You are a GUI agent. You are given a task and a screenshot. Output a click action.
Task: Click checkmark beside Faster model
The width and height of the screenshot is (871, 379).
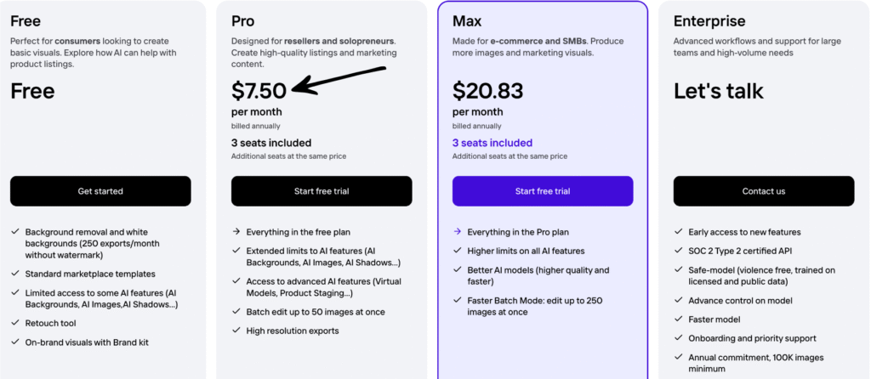coord(678,319)
